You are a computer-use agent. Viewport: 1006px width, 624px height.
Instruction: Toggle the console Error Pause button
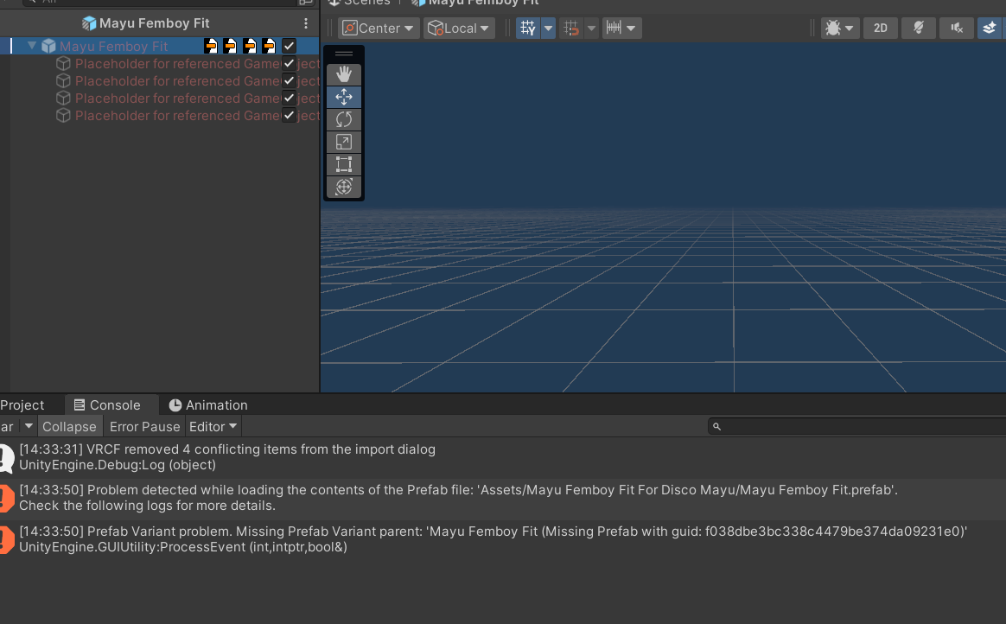(145, 426)
